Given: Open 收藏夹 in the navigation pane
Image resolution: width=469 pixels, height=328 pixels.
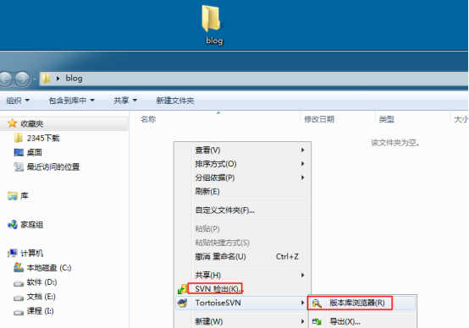Looking at the screenshot, I should click(31, 123).
